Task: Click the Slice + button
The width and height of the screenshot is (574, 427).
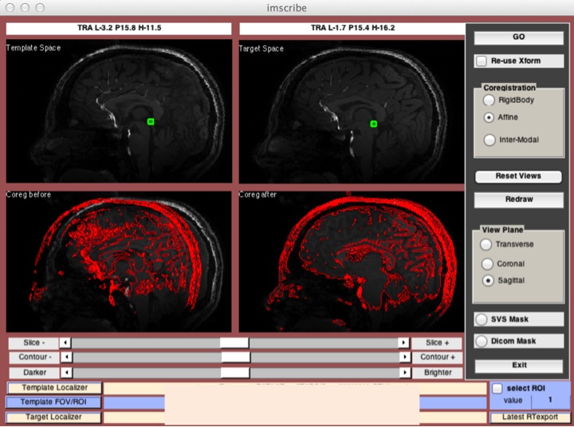Action: tap(436, 342)
